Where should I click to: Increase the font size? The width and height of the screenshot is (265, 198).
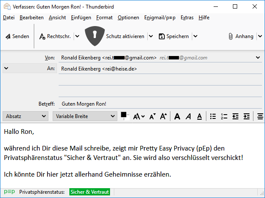(x=164, y=116)
